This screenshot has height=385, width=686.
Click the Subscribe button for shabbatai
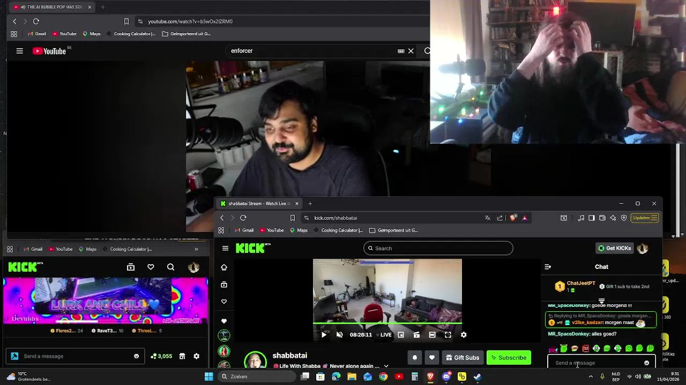click(x=509, y=358)
